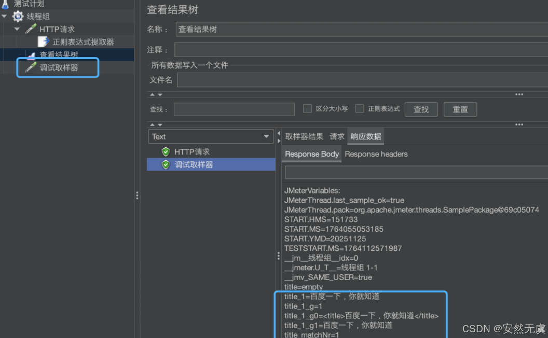Click the 文件名 input field

tap(362, 80)
